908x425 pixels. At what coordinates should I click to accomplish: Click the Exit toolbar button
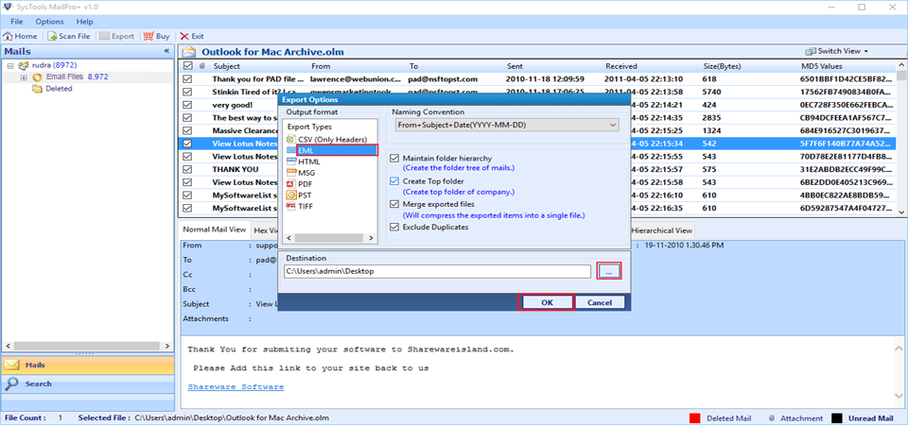pos(192,36)
